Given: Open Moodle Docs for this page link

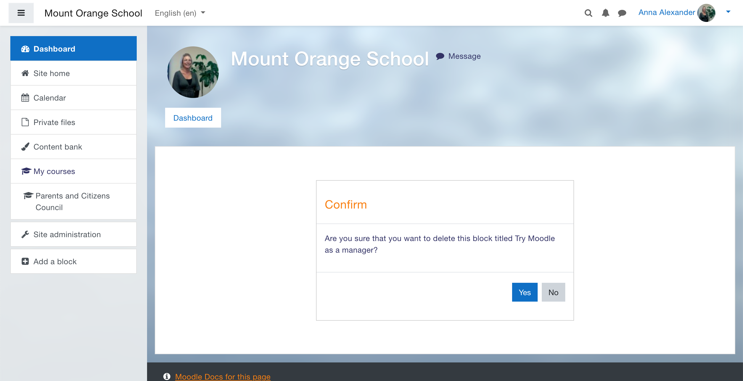Looking at the screenshot, I should (223, 376).
